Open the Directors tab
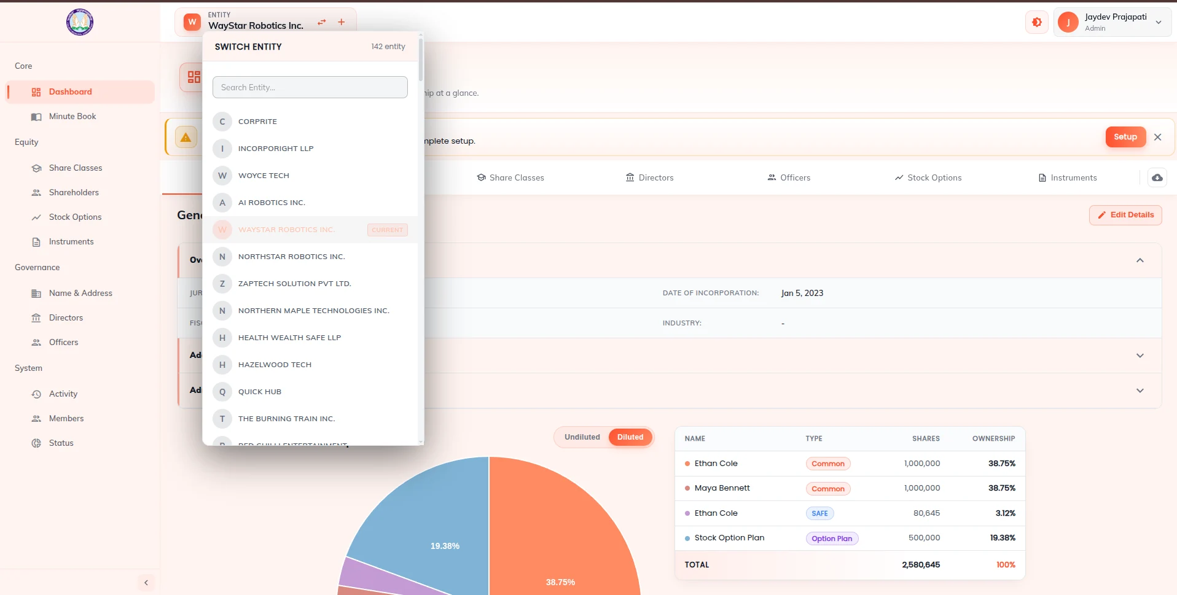The height and width of the screenshot is (595, 1177). click(649, 177)
